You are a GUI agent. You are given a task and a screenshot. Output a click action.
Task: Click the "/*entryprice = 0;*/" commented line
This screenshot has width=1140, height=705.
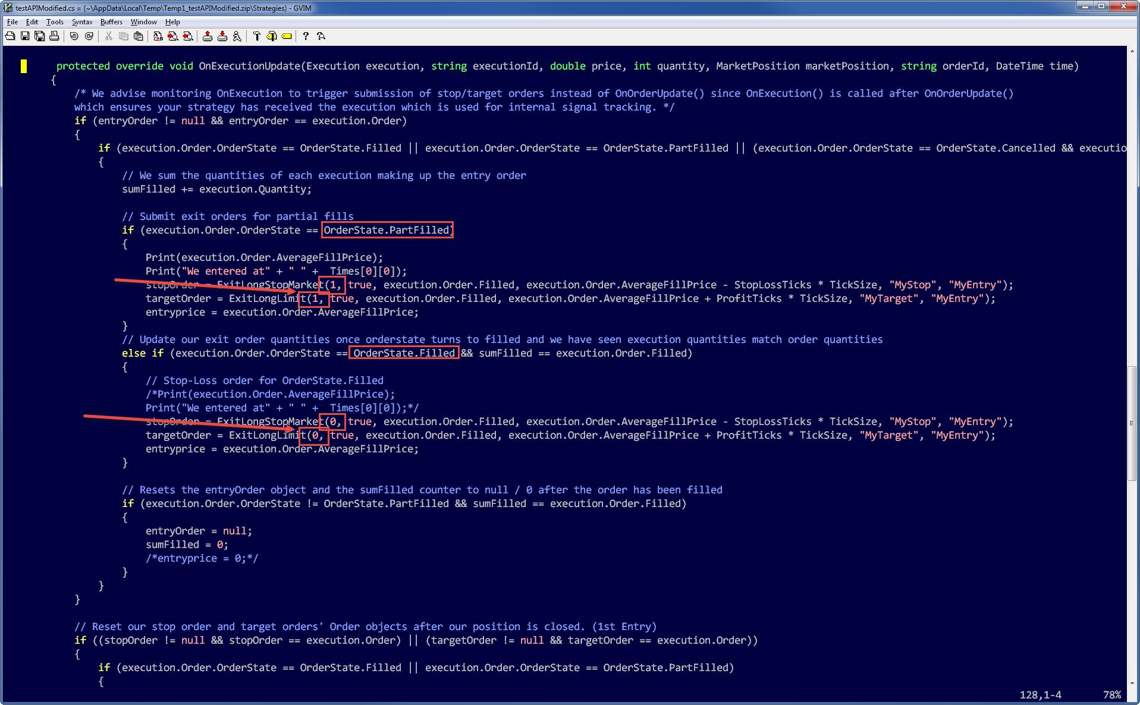point(202,558)
